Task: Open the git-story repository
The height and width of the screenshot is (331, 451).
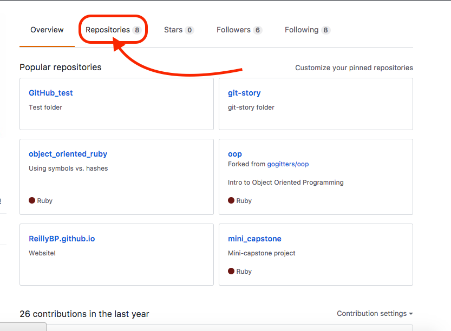Action: click(x=244, y=92)
